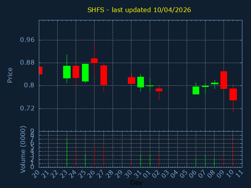Viewport: 251px width, 188px height.
Task: Select the day 20 tick label on x-axis
Action: pos(36,174)
